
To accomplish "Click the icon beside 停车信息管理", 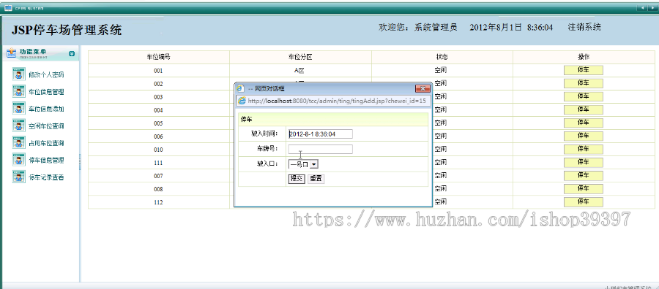I will [x=18, y=160].
